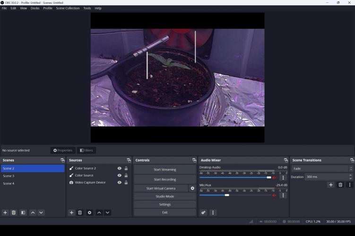
Task: Toggle the lock on Video Capture Device
Action: pyautogui.click(x=126, y=183)
